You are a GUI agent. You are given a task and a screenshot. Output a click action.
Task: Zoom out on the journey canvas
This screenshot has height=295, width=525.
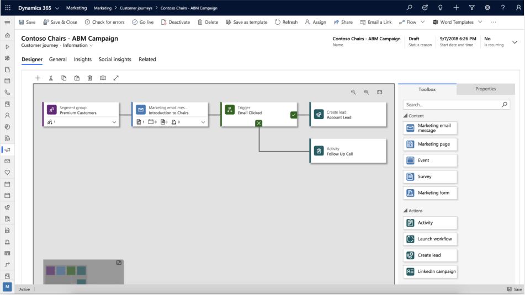coord(353,92)
